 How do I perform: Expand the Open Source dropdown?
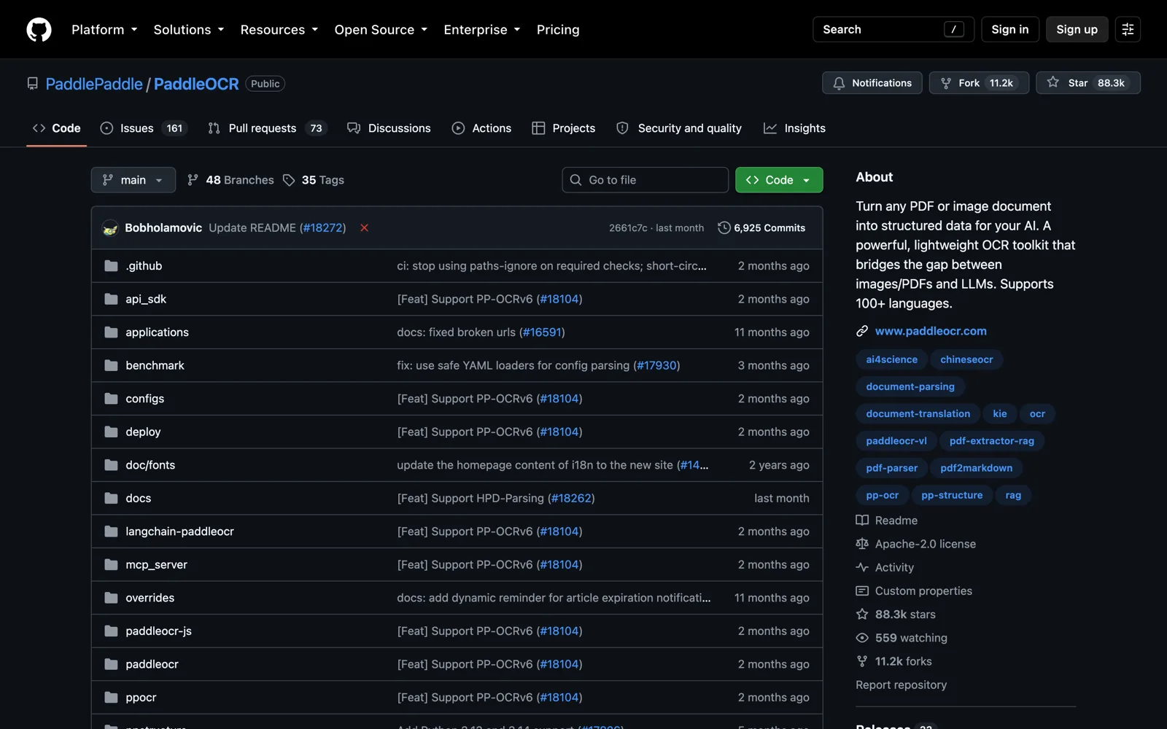381,30
